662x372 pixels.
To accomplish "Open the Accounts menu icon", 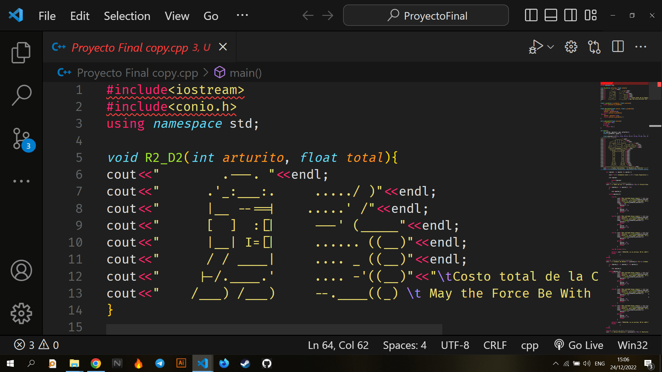I will 21,270.
